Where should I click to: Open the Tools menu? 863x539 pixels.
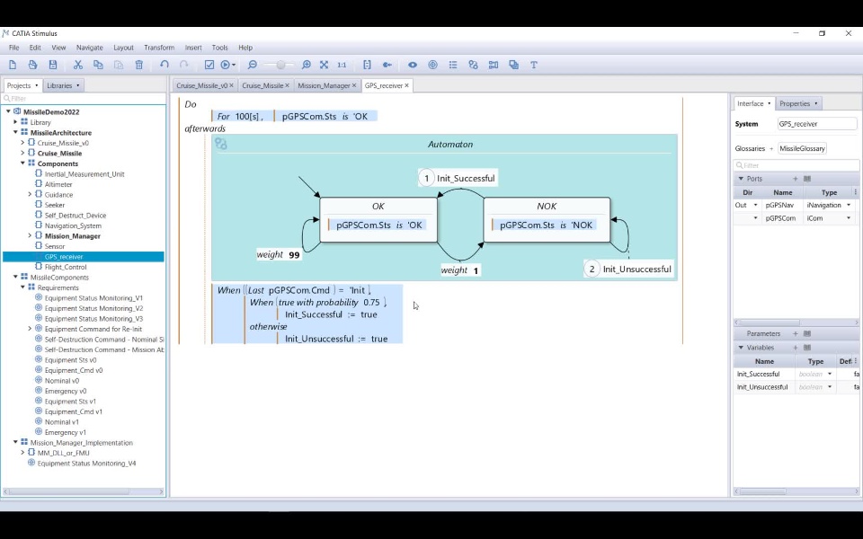click(x=219, y=48)
